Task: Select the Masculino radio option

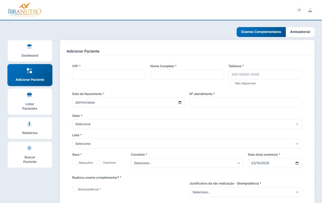Action: coord(75,163)
